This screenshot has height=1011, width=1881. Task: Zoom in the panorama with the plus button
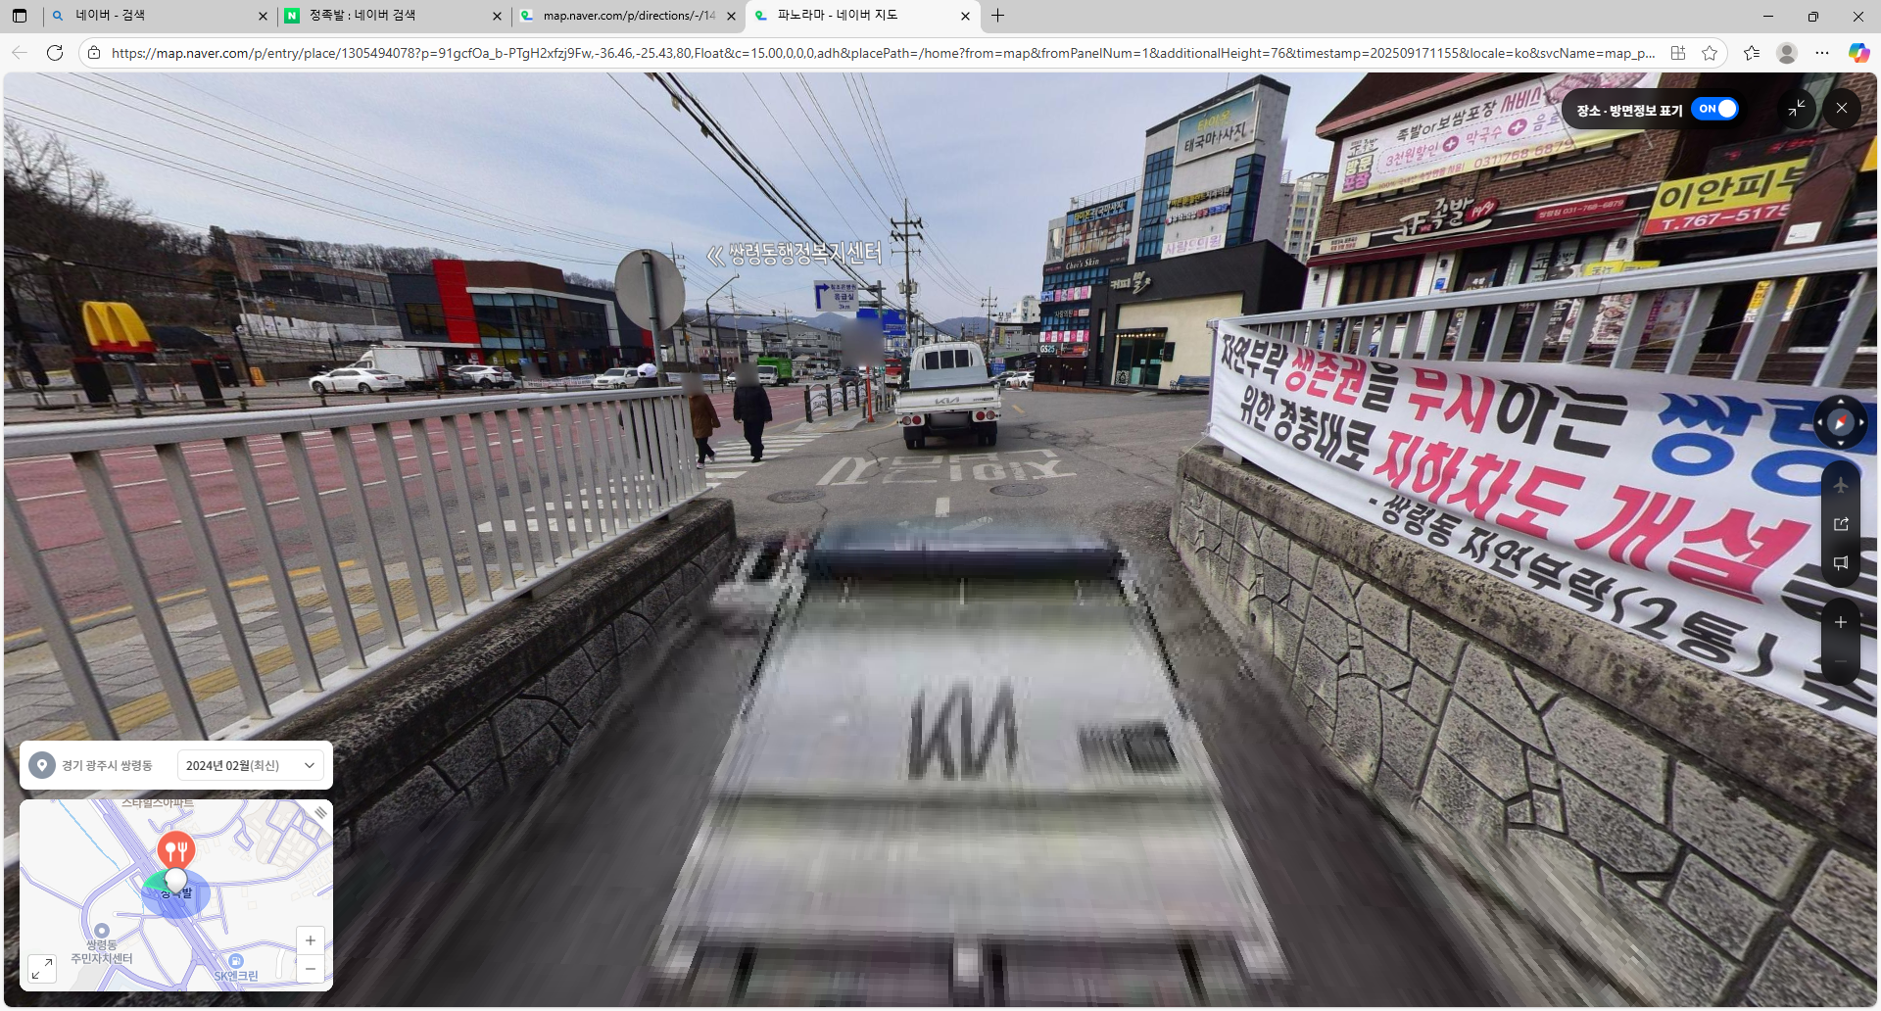click(x=1840, y=622)
